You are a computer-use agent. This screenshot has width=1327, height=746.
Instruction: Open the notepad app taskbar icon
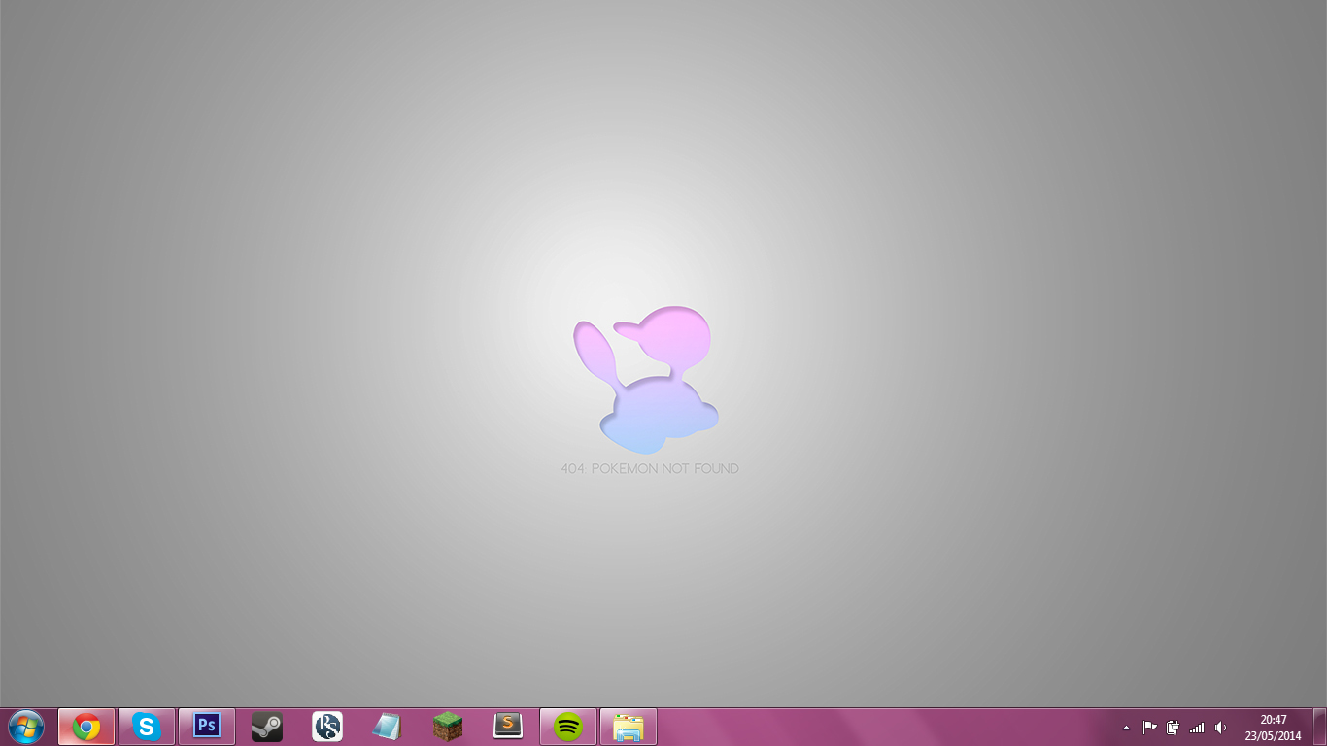388,727
